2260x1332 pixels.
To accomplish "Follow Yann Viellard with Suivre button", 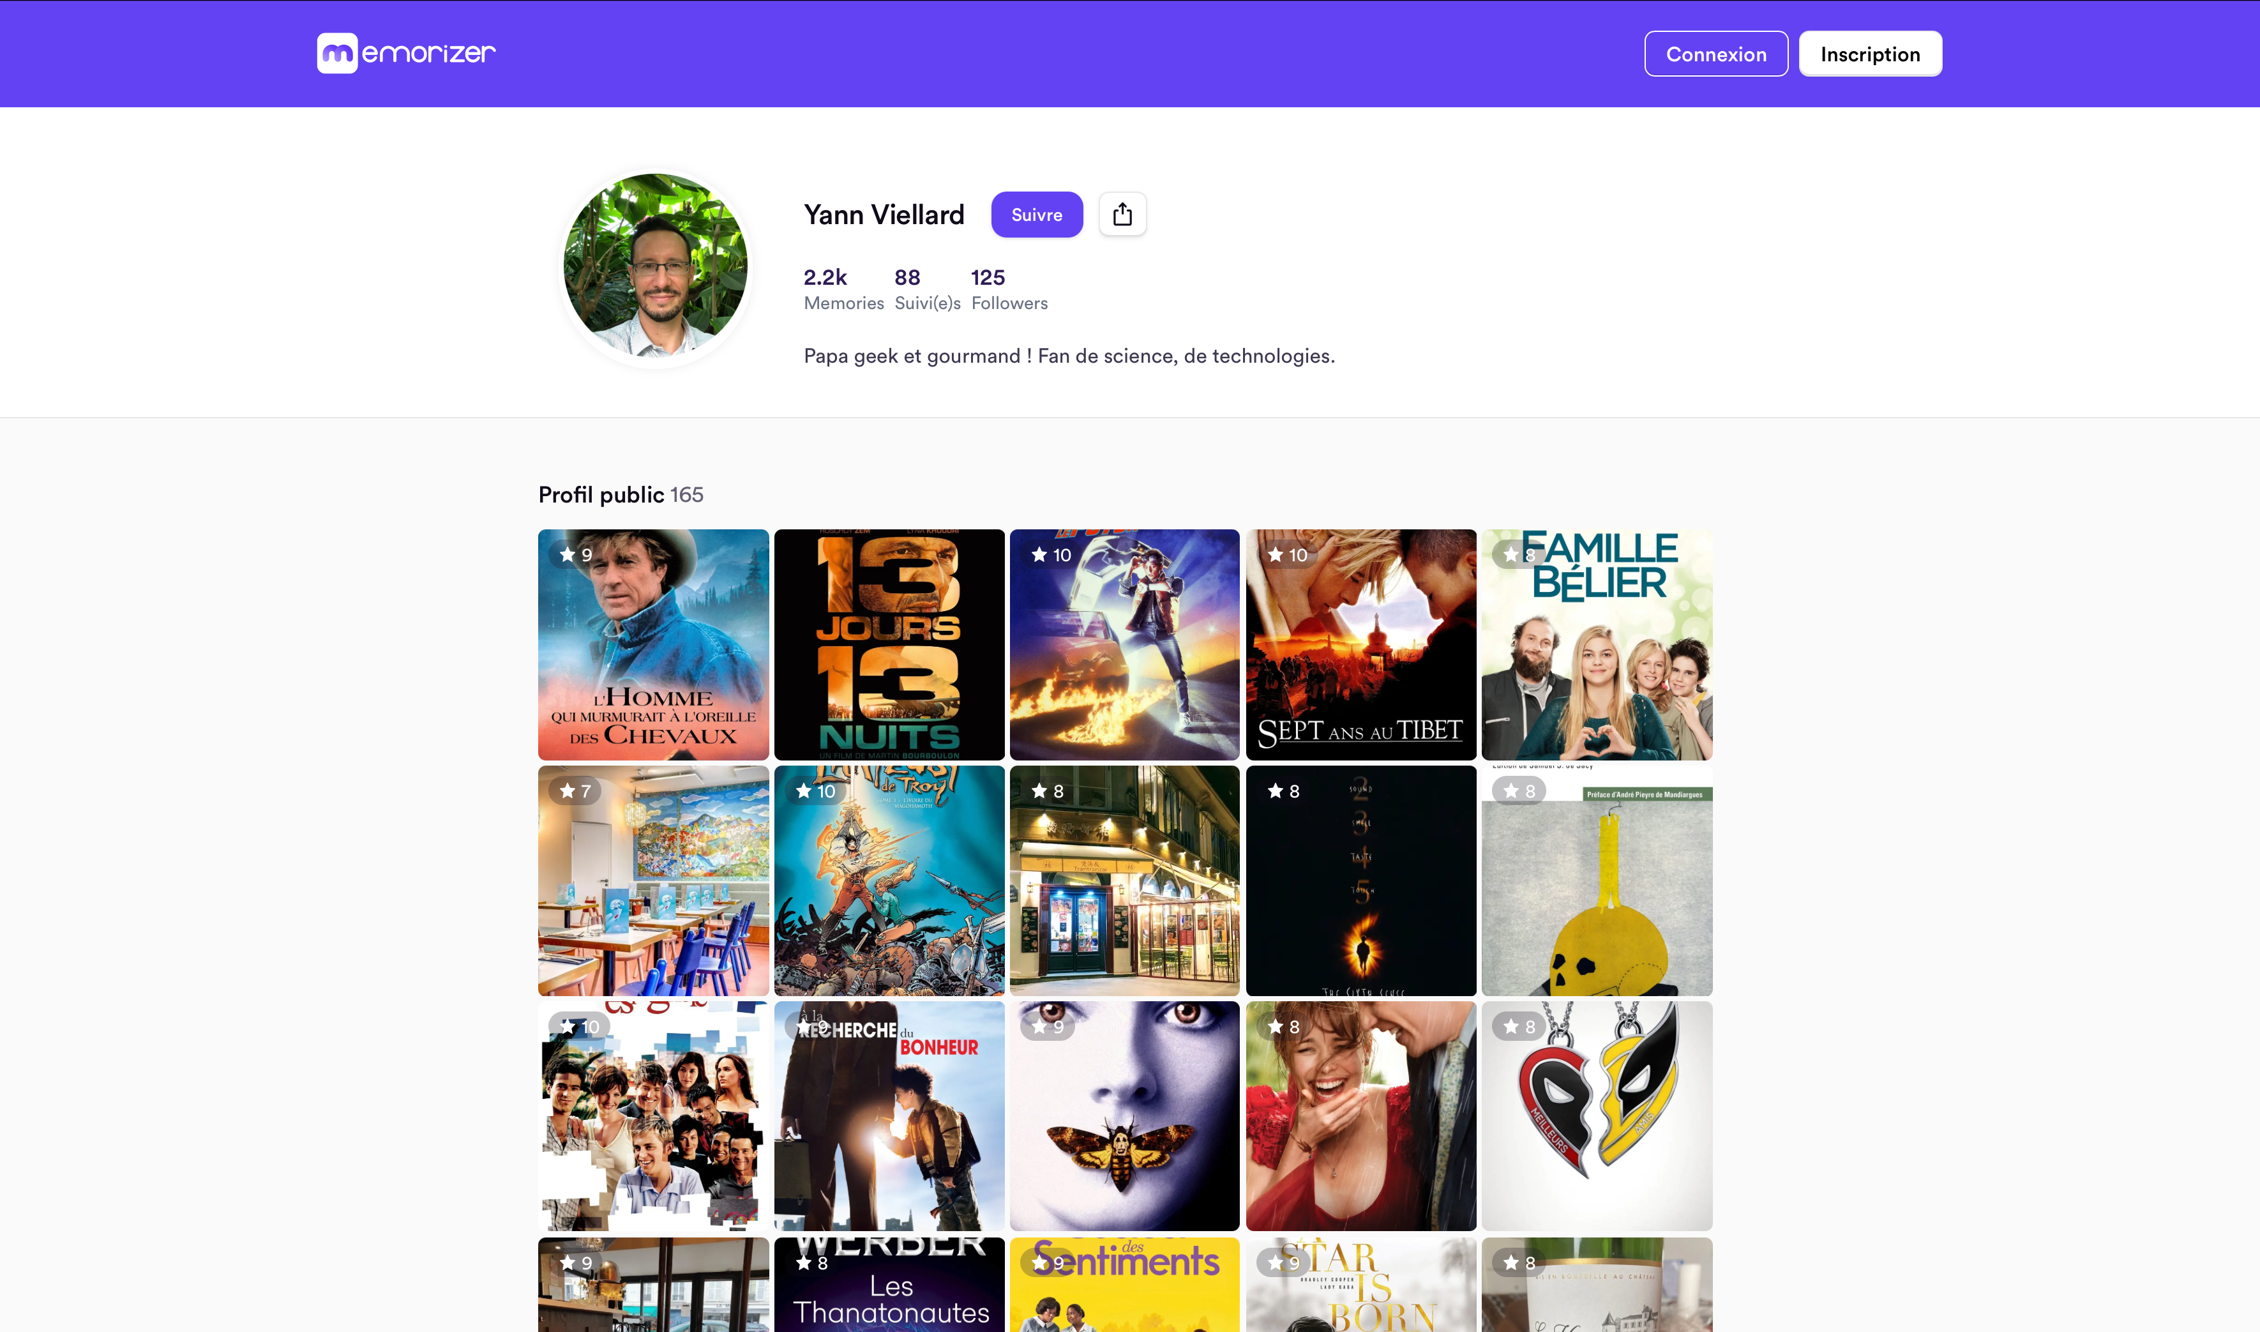I will tap(1036, 215).
